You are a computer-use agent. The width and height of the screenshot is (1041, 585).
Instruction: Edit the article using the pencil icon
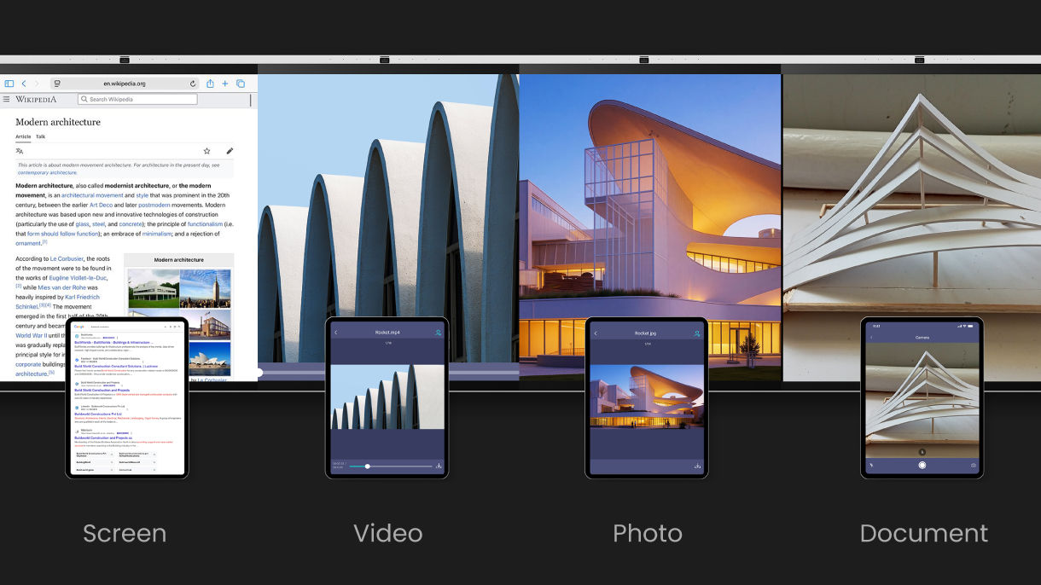(230, 151)
